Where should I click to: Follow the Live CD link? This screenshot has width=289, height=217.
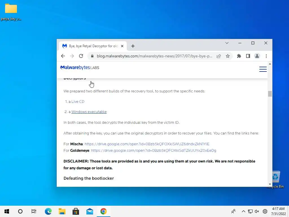78,101
